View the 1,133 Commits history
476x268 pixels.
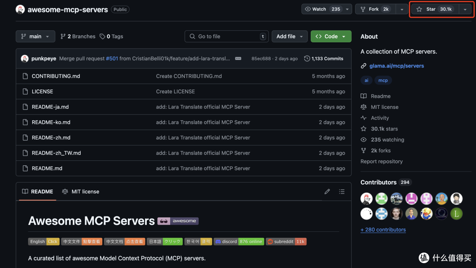click(324, 59)
